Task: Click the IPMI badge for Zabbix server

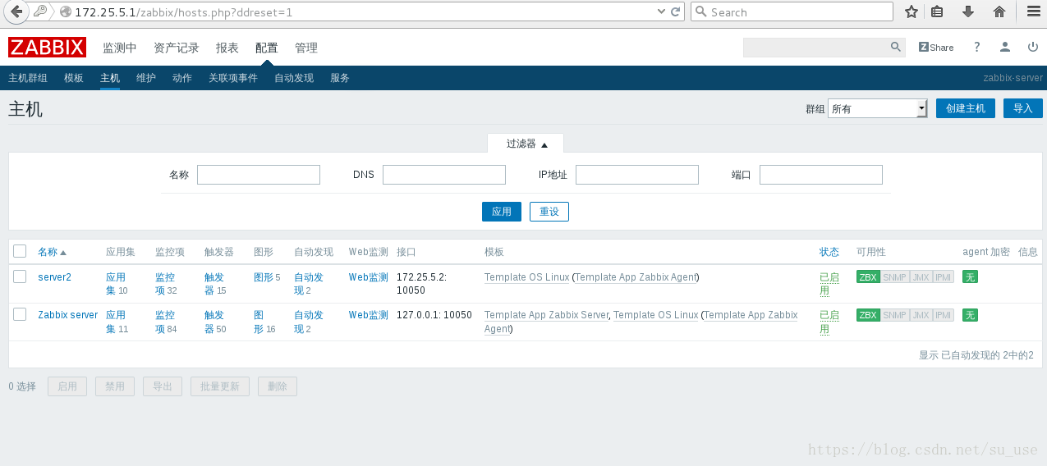Action: tap(944, 315)
